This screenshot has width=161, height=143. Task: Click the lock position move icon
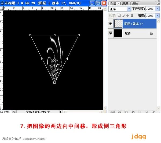tap(128, 16)
